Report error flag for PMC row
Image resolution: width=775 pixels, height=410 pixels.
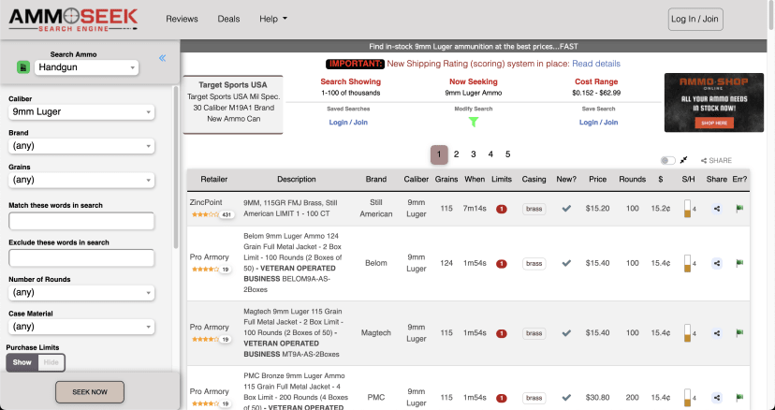pyautogui.click(x=739, y=397)
